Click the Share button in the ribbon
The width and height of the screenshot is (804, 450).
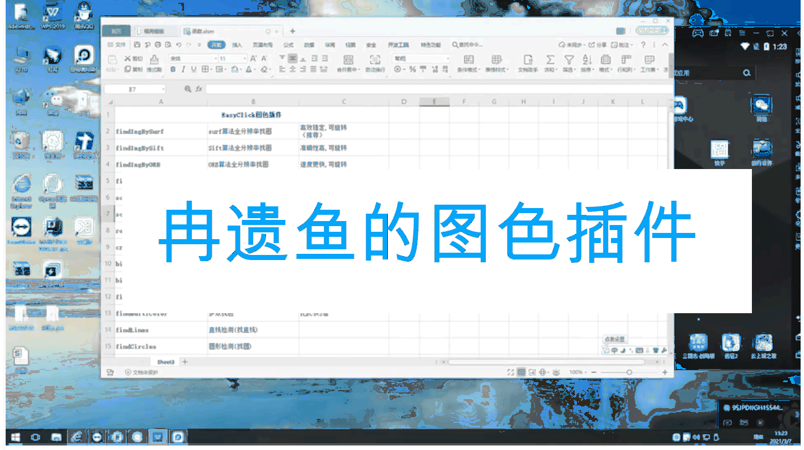pos(598,45)
